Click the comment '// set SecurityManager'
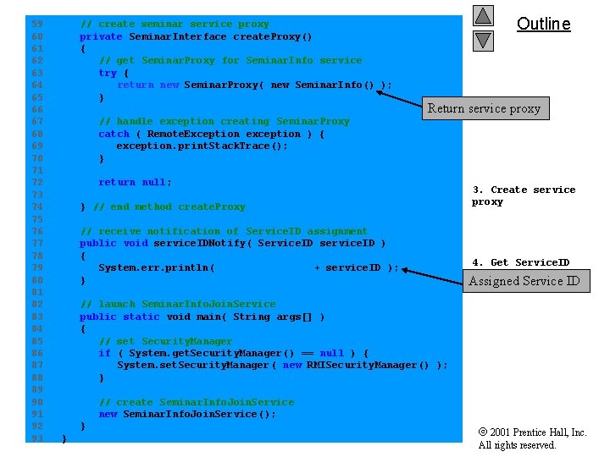The width and height of the screenshot is (610, 457). click(165, 341)
